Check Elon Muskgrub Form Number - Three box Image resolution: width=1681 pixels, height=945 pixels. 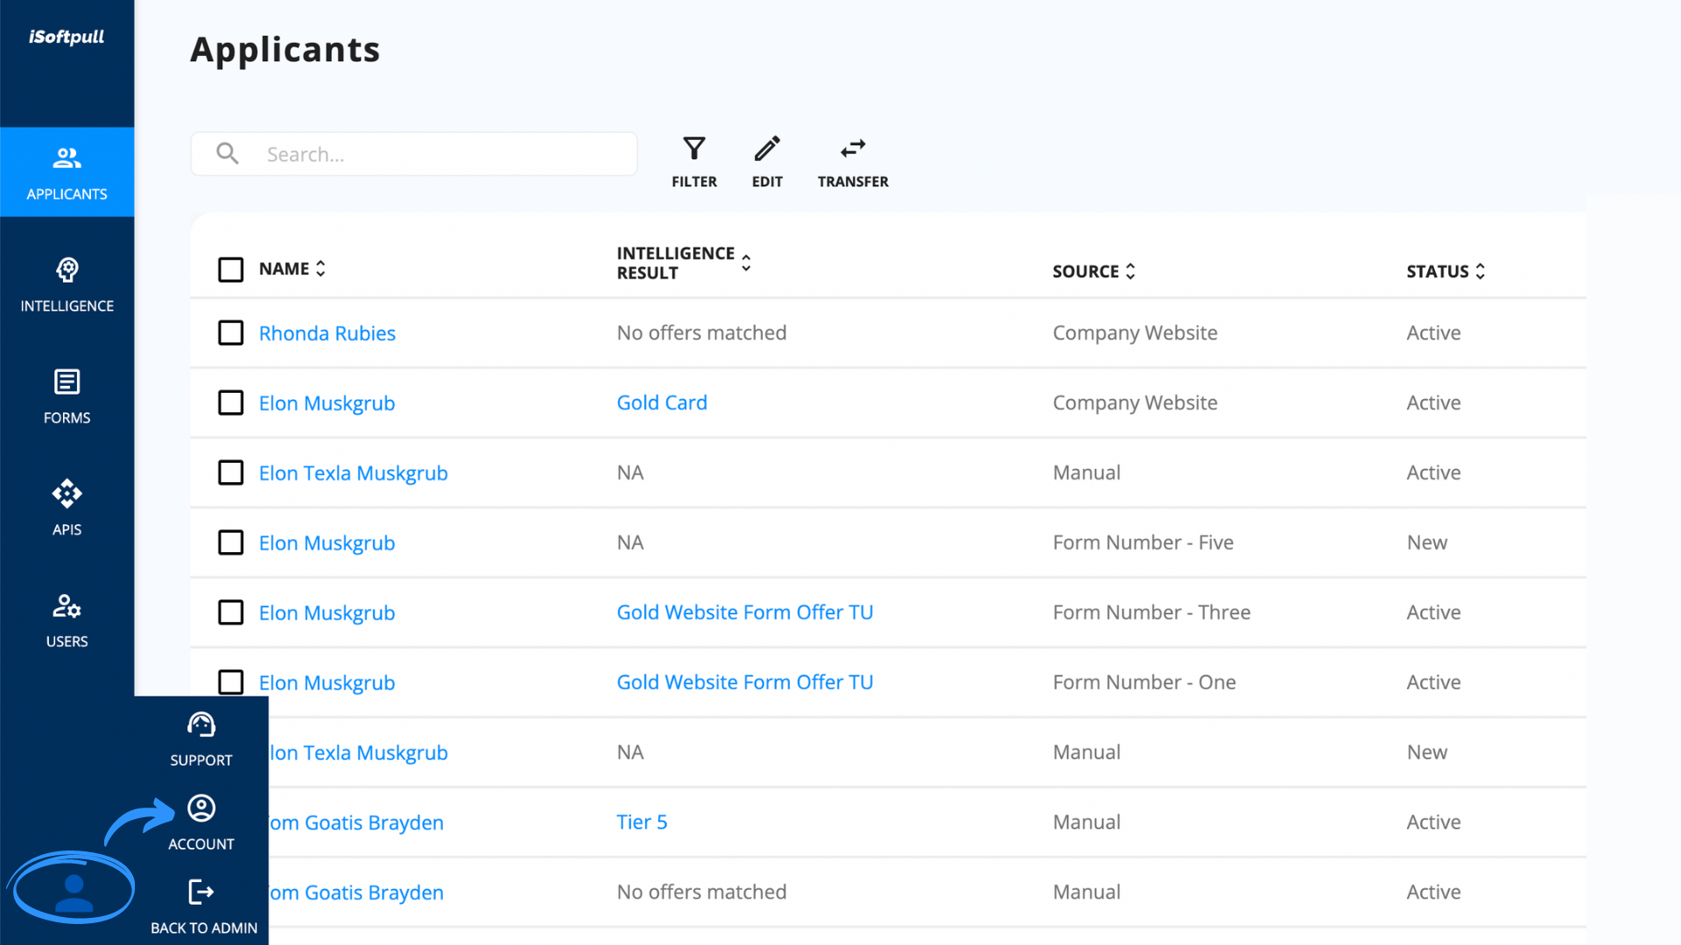point(230,612)
